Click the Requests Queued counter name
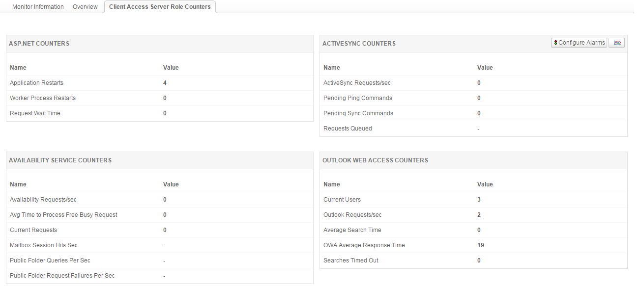Image resolution: width=641 pixels, height=286 pixels. (348, 129)
